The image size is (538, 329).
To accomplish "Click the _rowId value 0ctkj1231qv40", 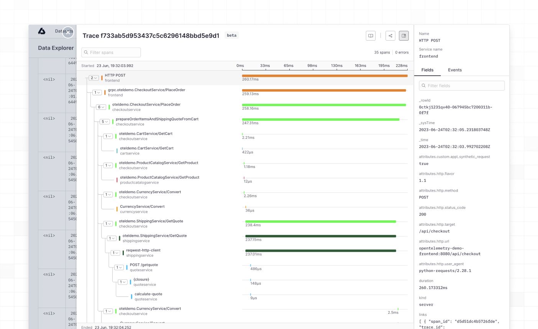I will click(456, 110).
